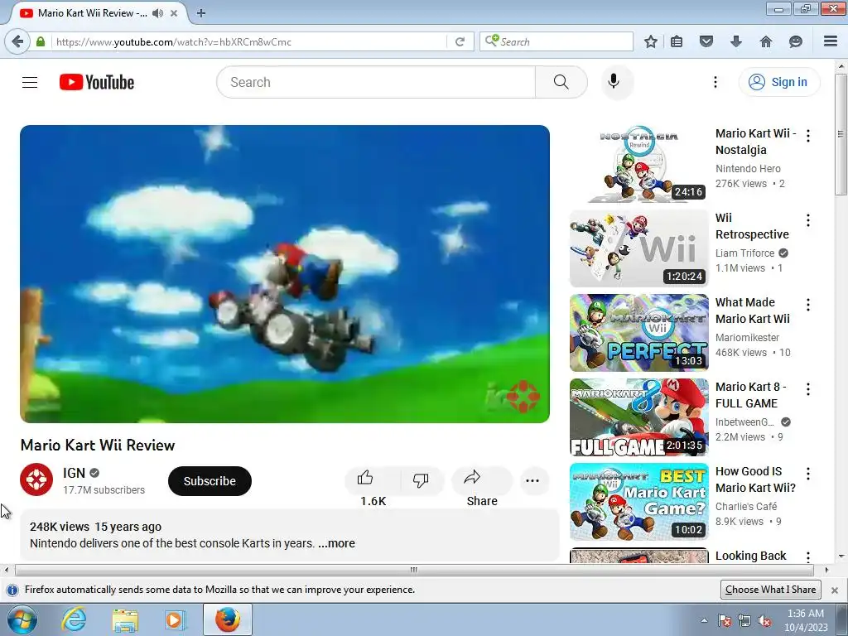The height and width of the screenshot is (636, 848).
Task: Open options for Mario Kart 8 FULL GAME
Action: 808,389
